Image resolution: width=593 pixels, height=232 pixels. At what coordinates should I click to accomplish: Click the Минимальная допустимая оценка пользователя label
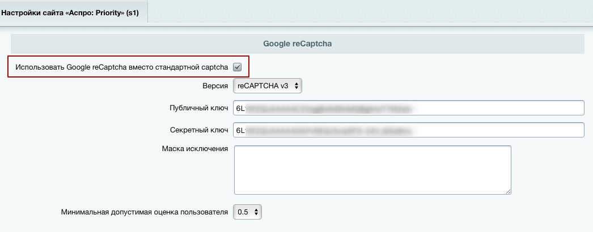[145, 212]
